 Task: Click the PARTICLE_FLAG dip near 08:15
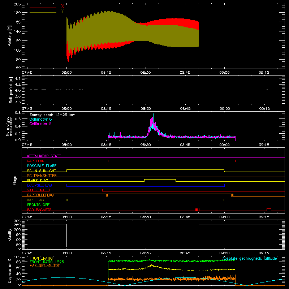point(107,195)
